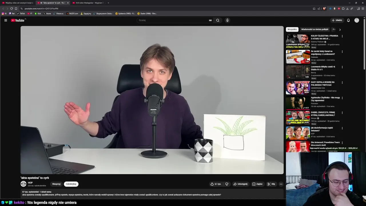Switch to 'Wigilijny video set' browser tab

(18, 3)
